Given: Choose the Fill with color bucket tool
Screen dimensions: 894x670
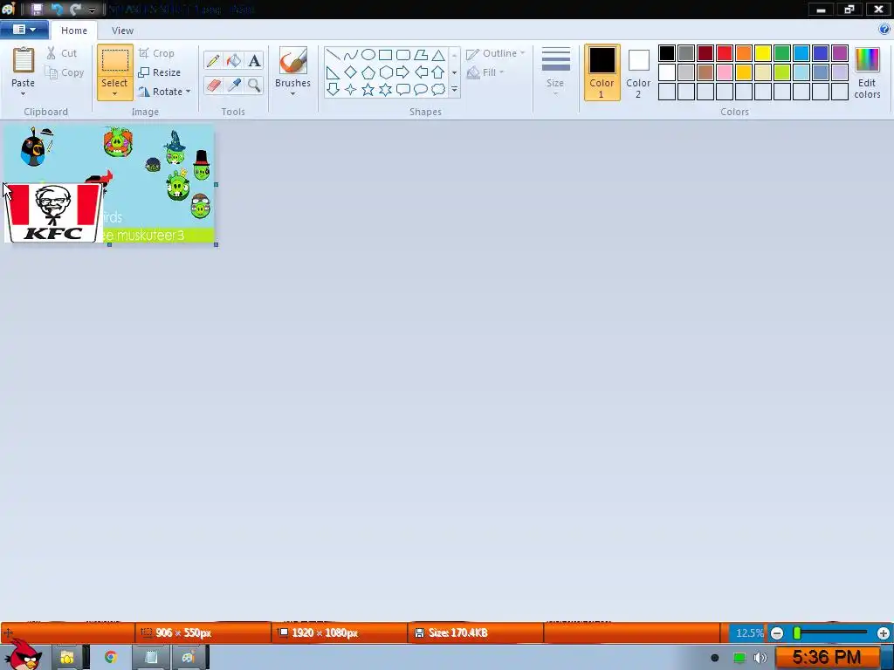Looking at the screenshot, I should 234,60.
